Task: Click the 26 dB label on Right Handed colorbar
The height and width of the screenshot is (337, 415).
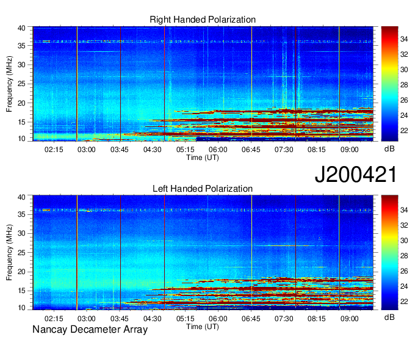Action: point(404,100)
